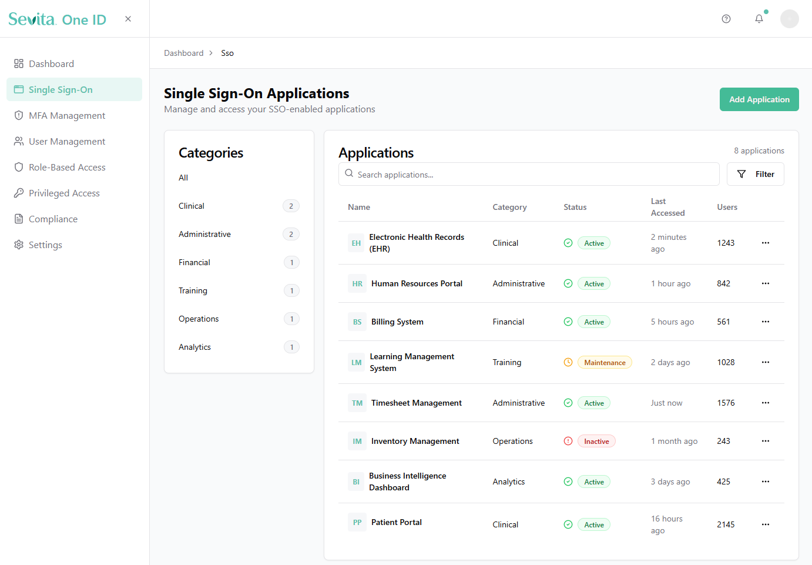The image size is (812, 565).
Task: Click the HR app icon badge
Action: (357, 283)
